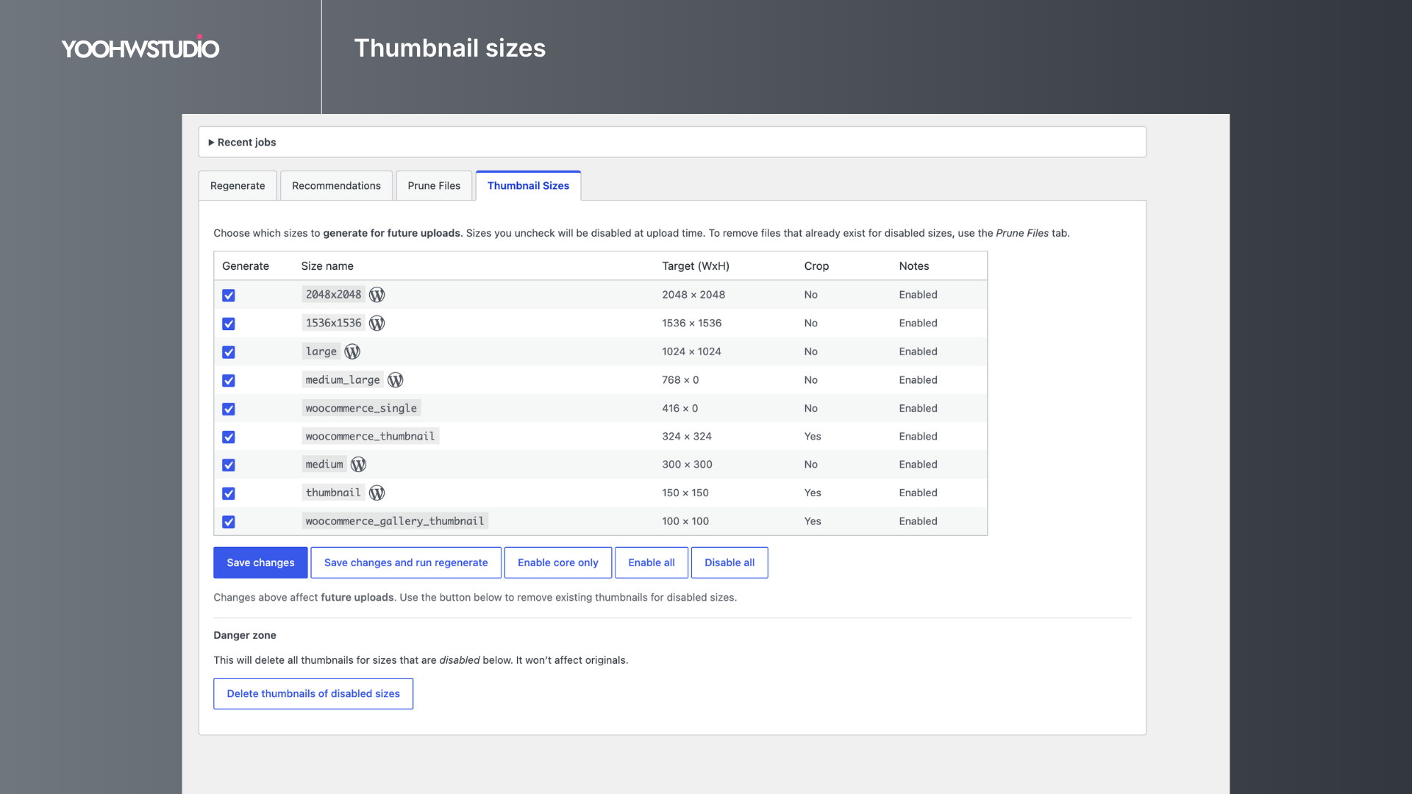Click WordPress icon beside 1536x1536 size
This screenshot has height=794, width=1412.
click(x=377, y=323)
